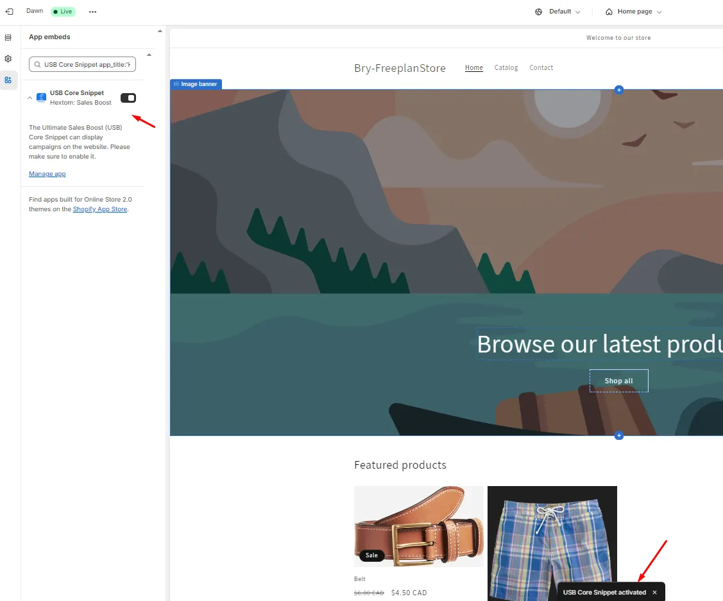The height and width of the screenshot is (601, 723).
Task: Open Theme settings gear icon
Action: (x=8, y=58)
